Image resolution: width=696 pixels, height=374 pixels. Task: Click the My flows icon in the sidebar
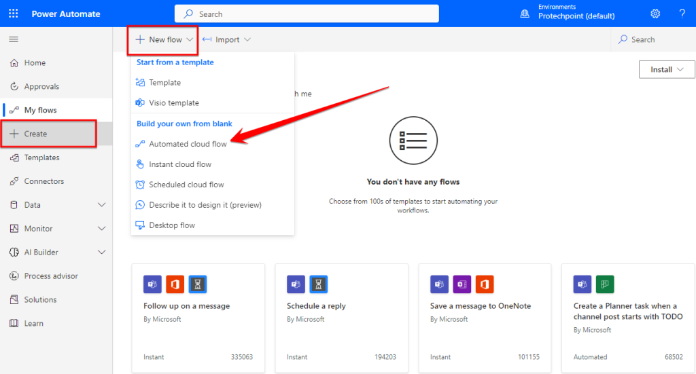coord(14,110)
